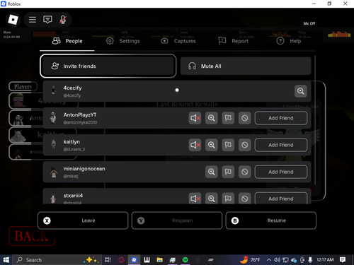Open the notification center icon
Screen dimensions: 354x265
pos(343,260)
